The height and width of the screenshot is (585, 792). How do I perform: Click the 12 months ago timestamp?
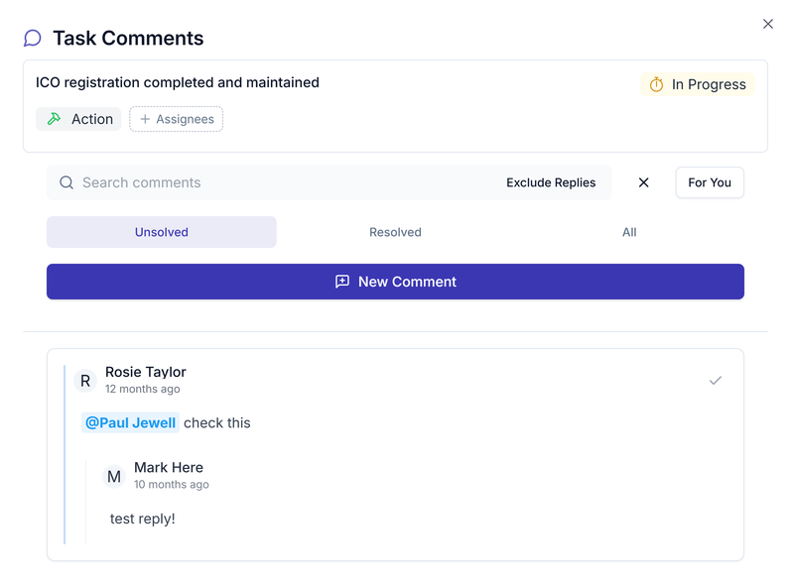[x=143, y=389]
